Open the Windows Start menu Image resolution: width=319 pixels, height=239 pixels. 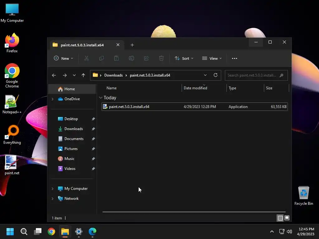point(10,232)
